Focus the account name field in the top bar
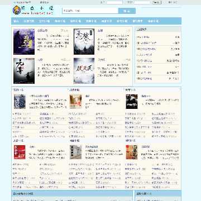This screenshot has height=201, width=201. pyautogui.click(x=114, y=2)
